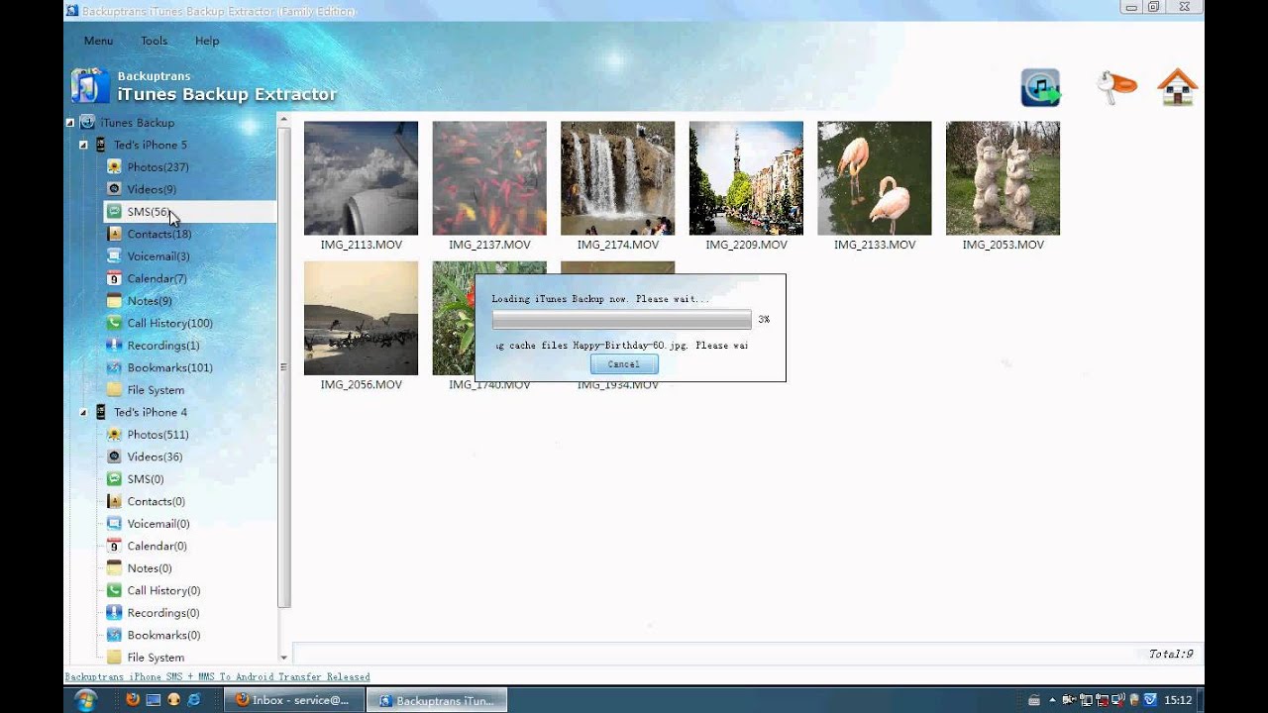
Task: Select the IMG_2209.MOV canal thumbnail
Action: 746,178
